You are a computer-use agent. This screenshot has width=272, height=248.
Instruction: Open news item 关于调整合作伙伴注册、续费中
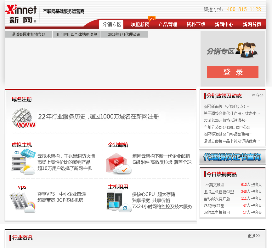pyautogui.click(x=232, y=113)
